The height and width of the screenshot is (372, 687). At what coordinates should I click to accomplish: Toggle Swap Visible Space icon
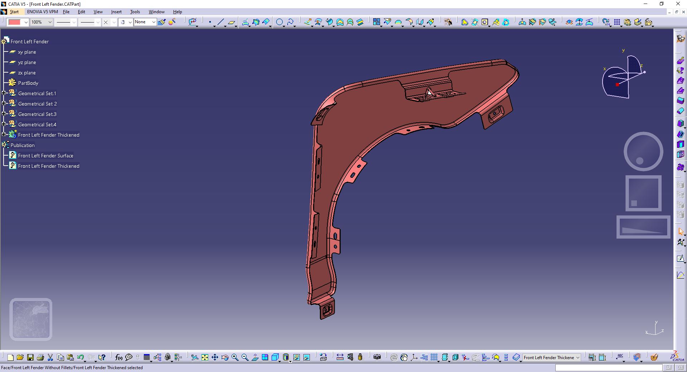click(307, 357)
